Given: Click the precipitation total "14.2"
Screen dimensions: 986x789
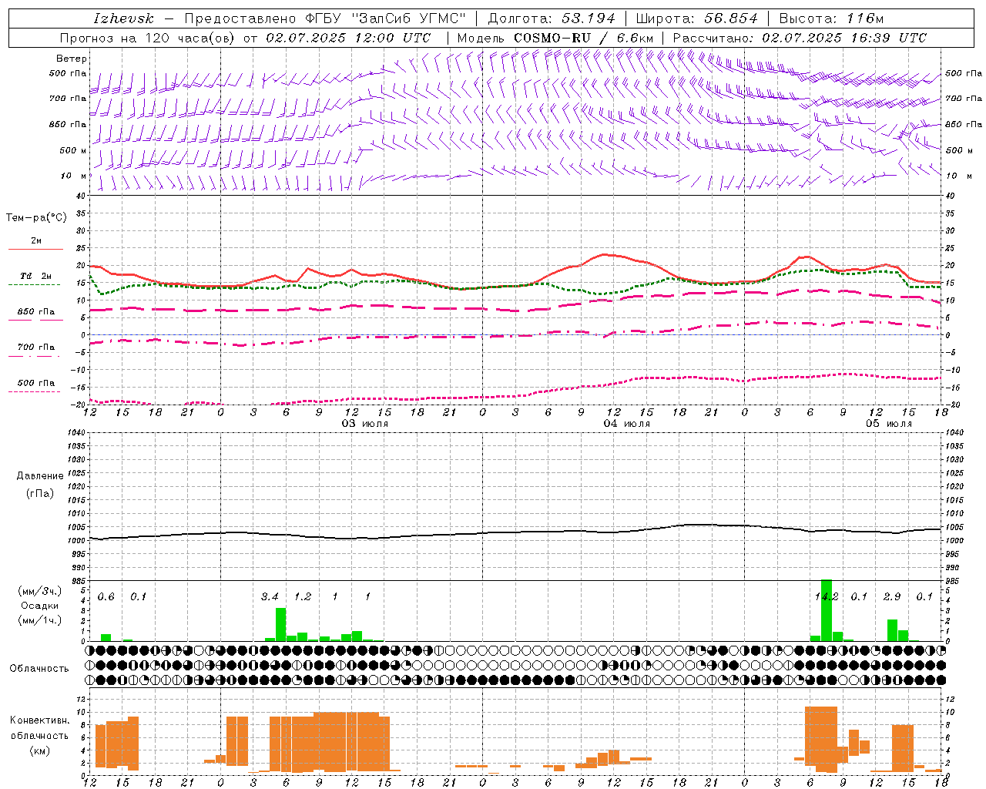Looking at the screenshot, I should [827, 597].
